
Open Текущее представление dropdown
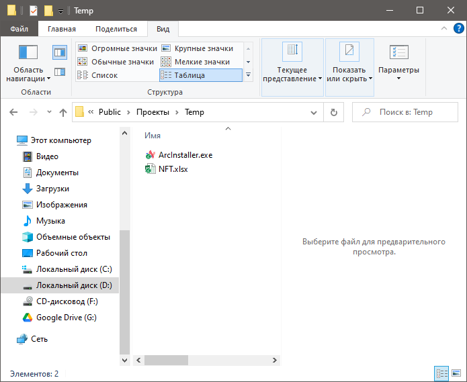292,68
